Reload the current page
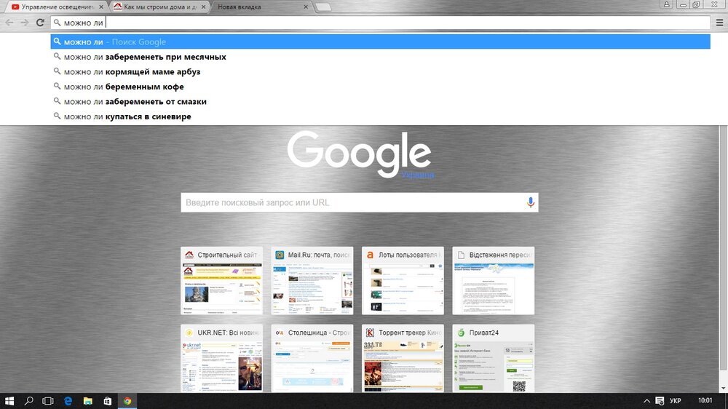 [x=40, y=23]
